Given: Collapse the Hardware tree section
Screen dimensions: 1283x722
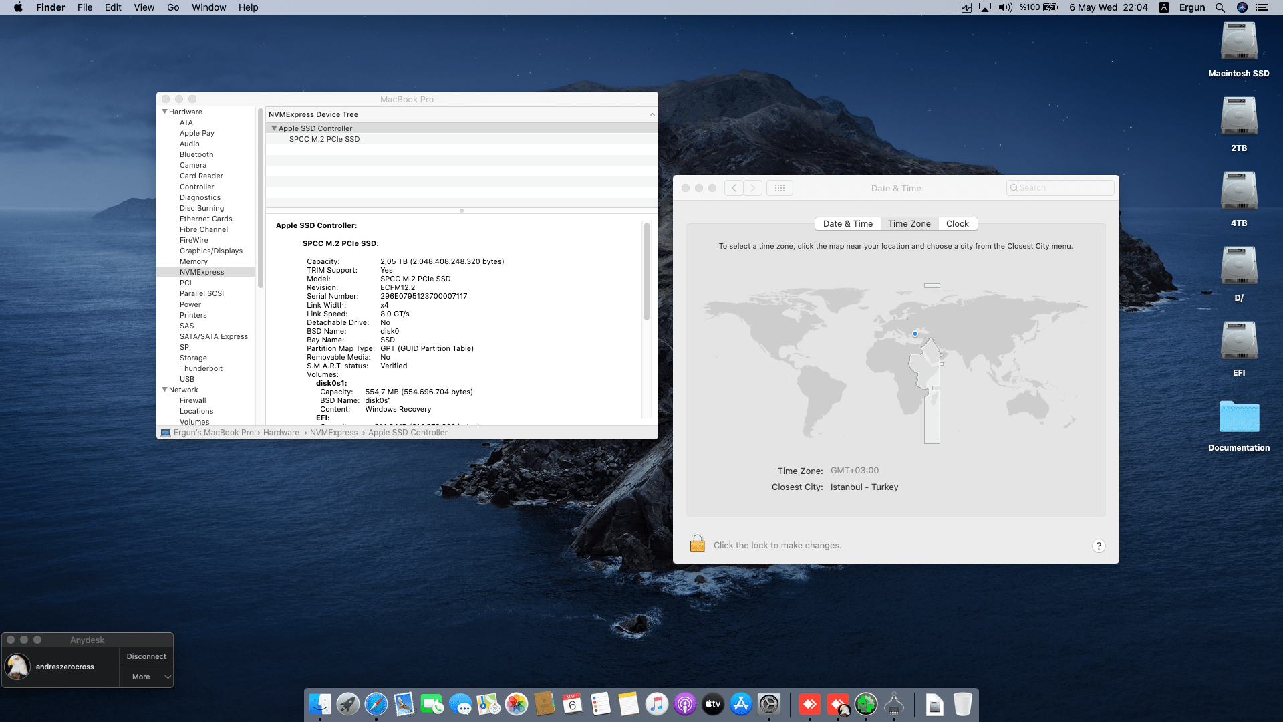Looking at the screenshot, I should (164, 112).
